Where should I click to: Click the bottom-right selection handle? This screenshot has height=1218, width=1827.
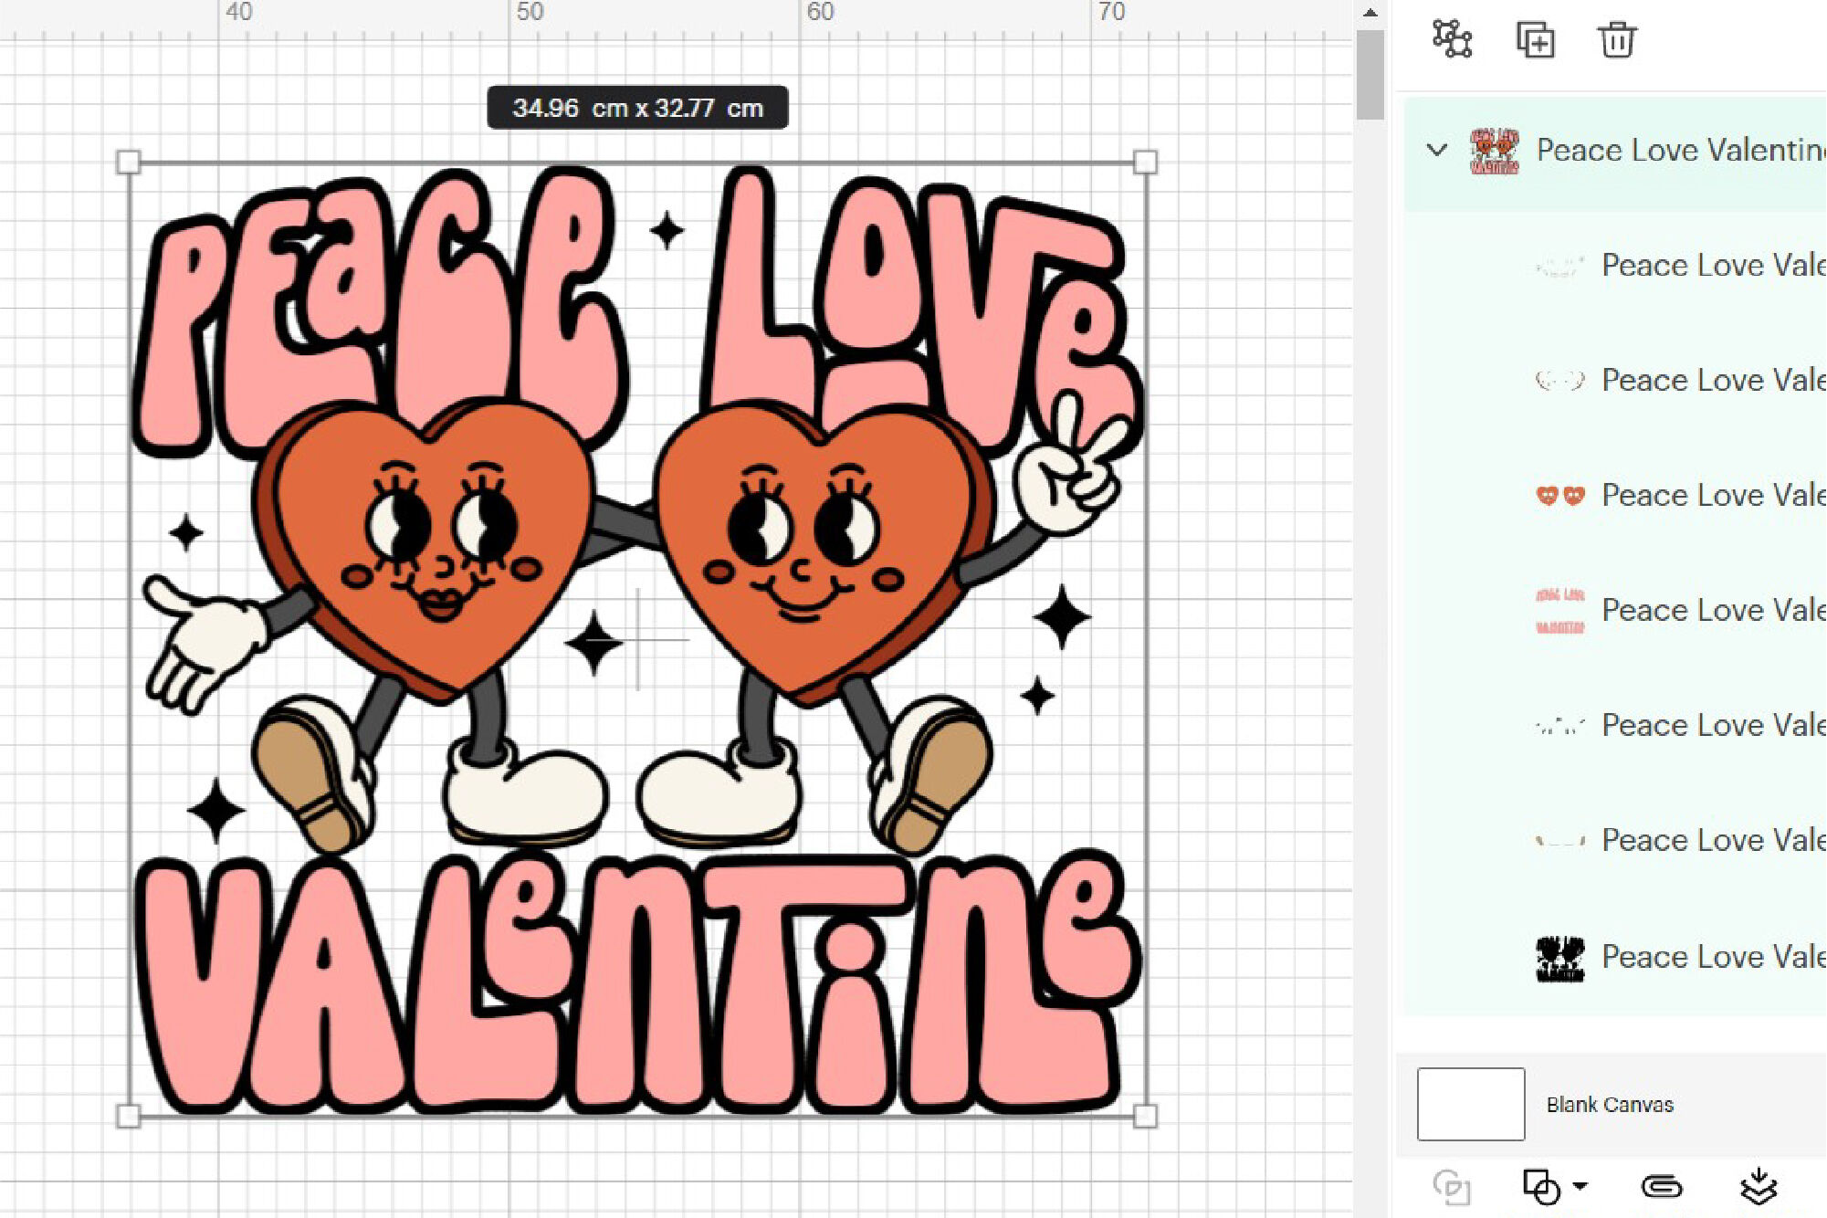point(1145,1116)
